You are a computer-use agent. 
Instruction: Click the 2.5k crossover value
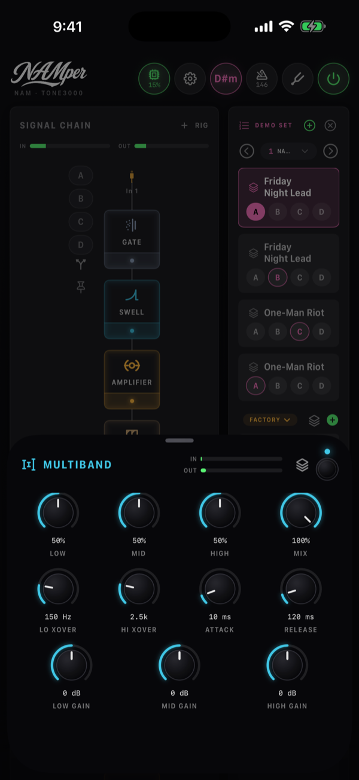pyautogui.click(x=139, y=617)
